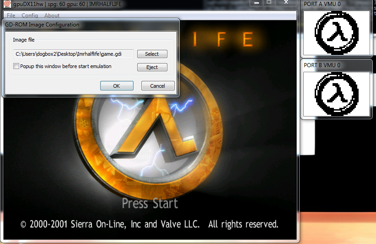The height and width of the screenshot is (244, 376).
Task: Click the Select button to browse an image
Action: tap(152, 54)
